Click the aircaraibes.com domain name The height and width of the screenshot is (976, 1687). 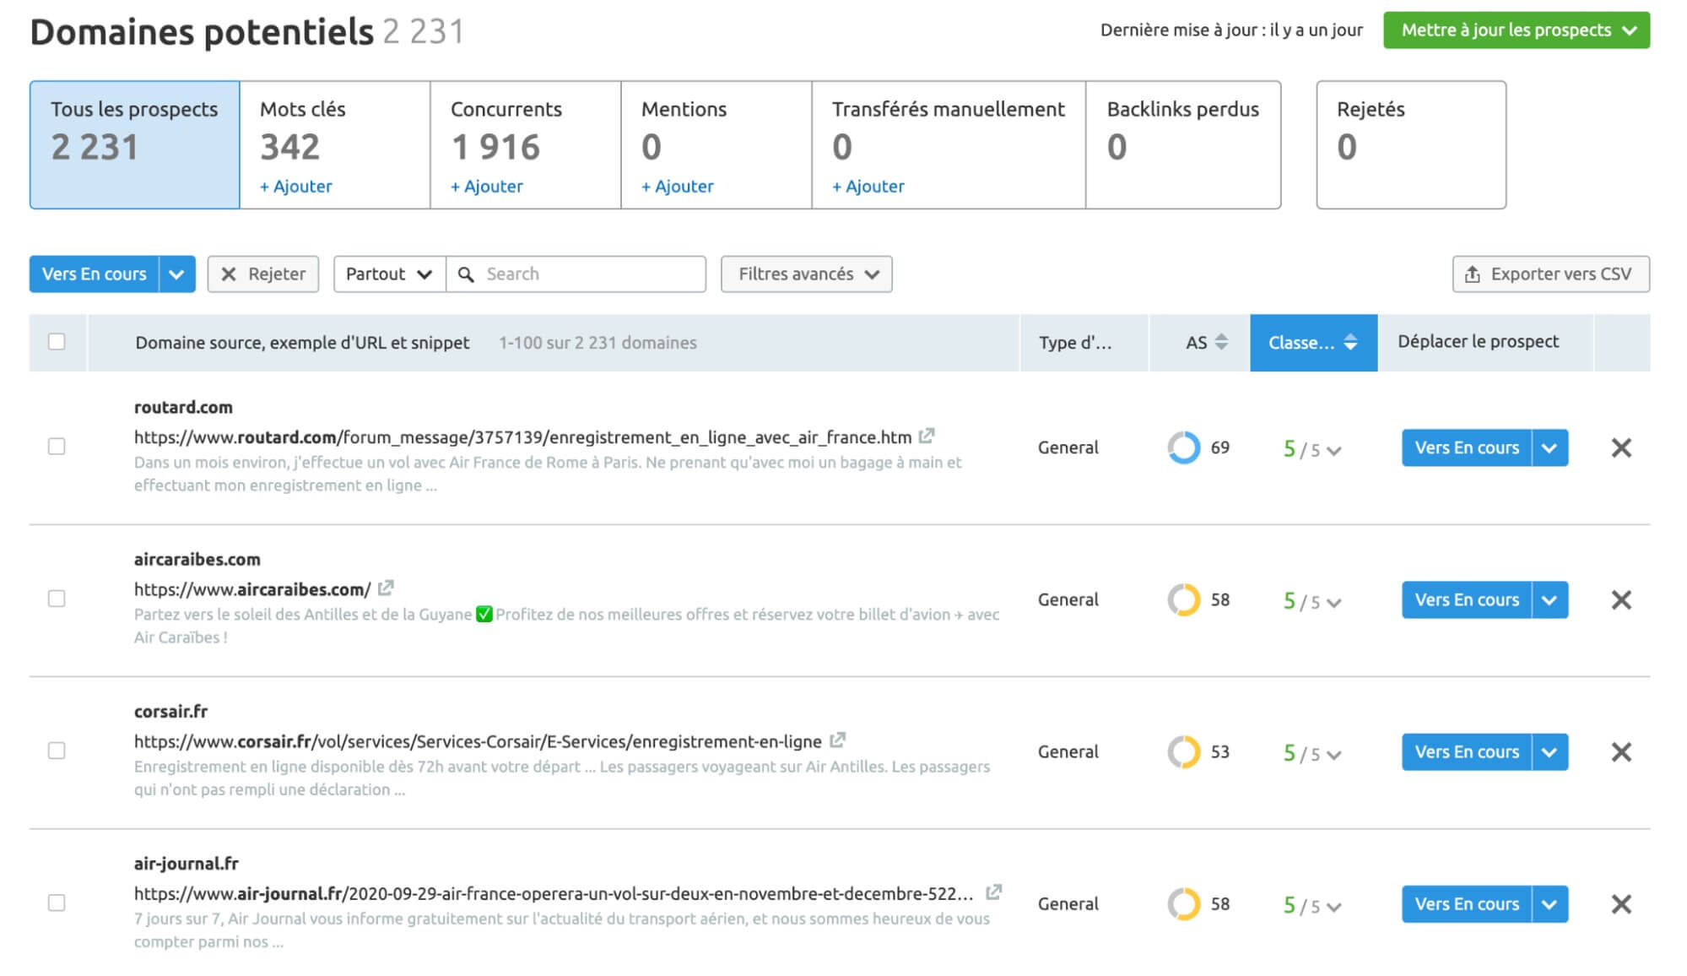click(x=197, y=559)
